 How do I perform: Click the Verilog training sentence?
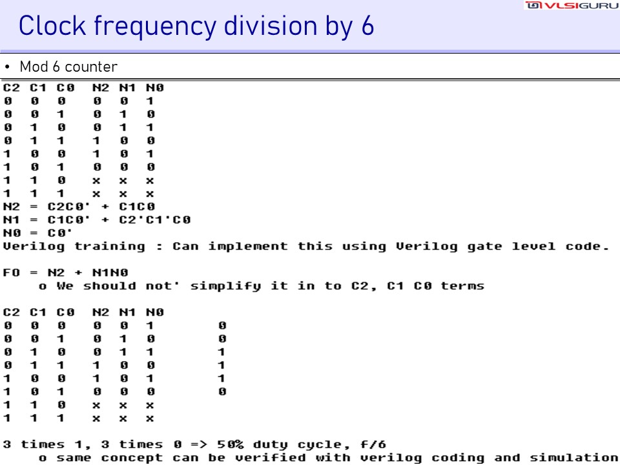(x=306, y=246)
